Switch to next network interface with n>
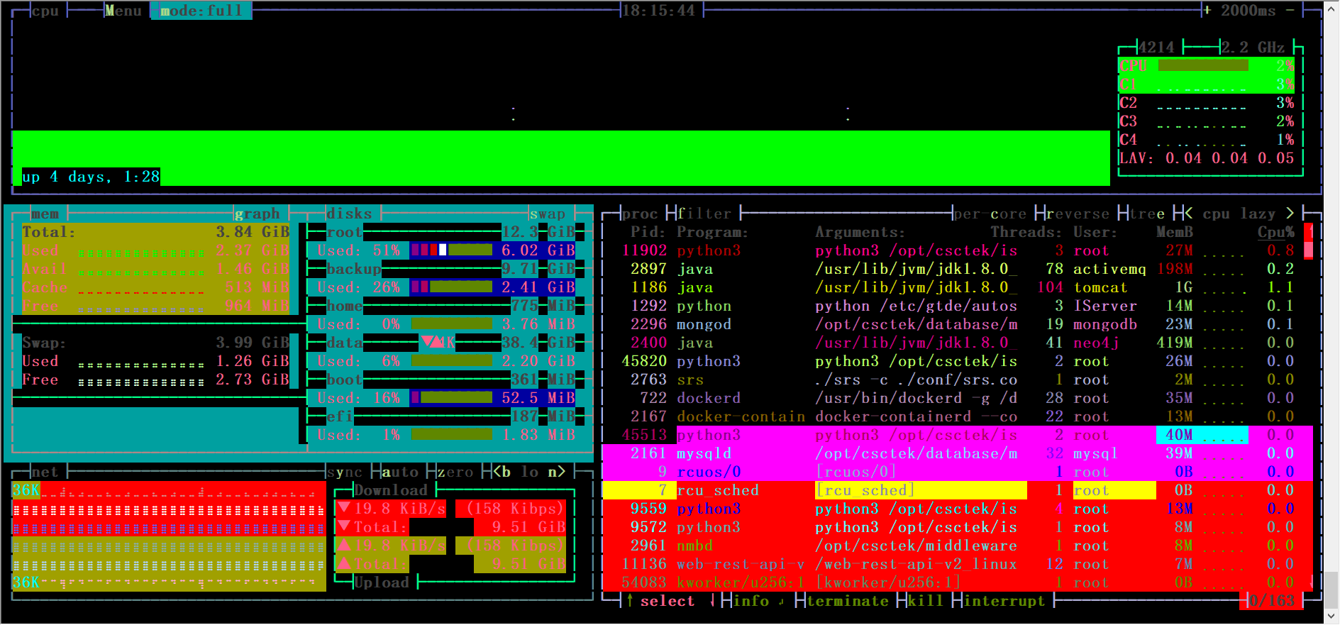 [557, 472]
